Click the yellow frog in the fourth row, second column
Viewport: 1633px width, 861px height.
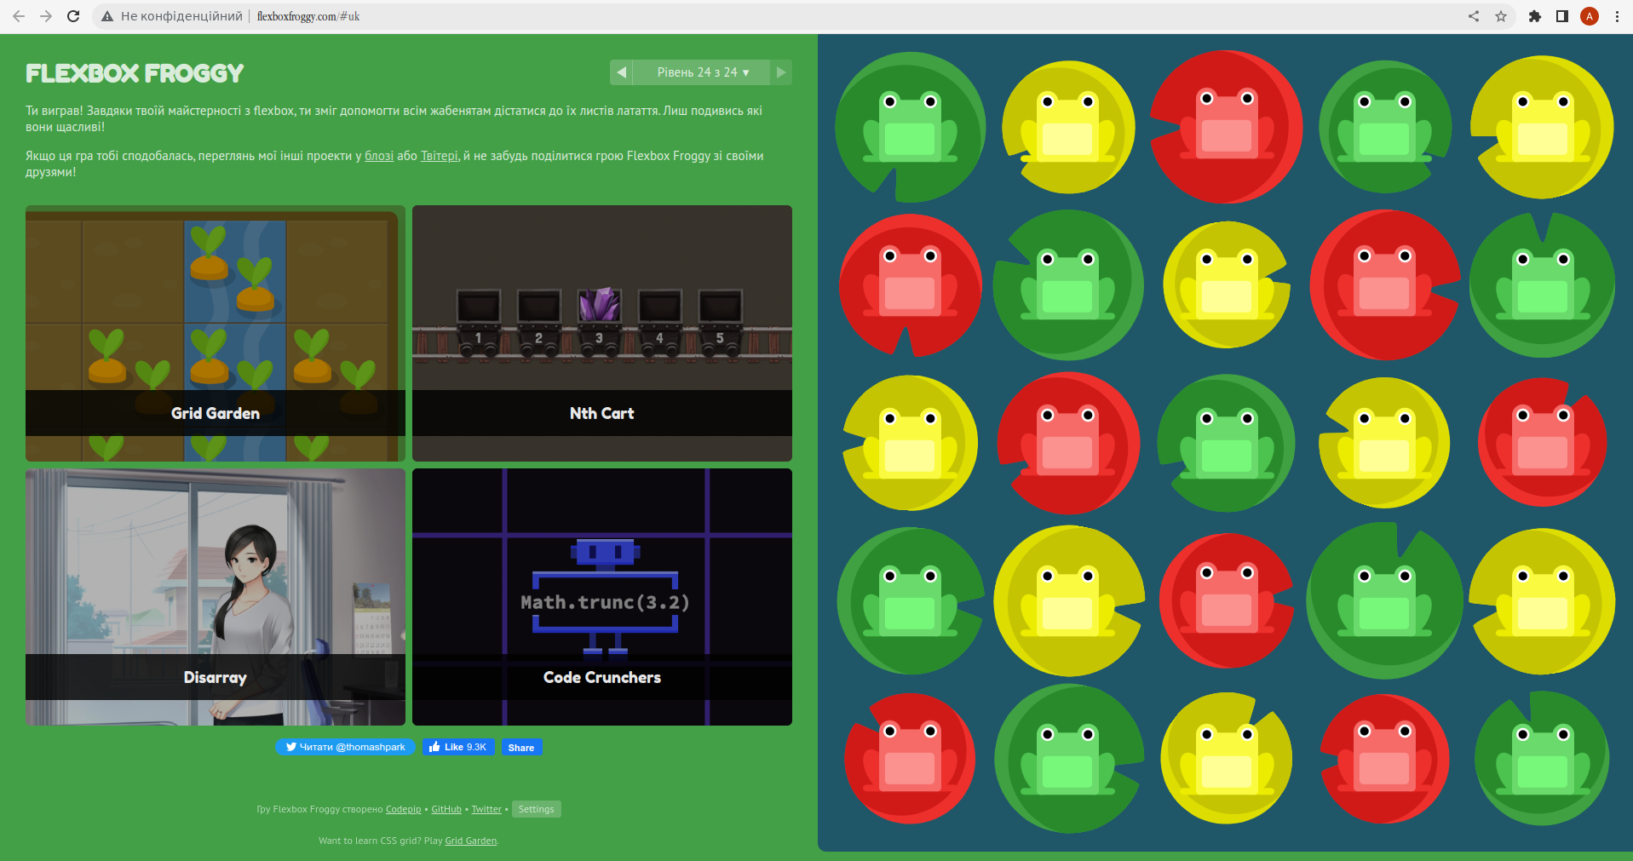(x=1068, y=600)
